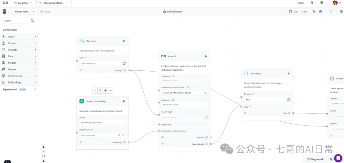This screenshot has width=344, height=163.
Task: Click the 21290 star count
Action: click(304, 12)
